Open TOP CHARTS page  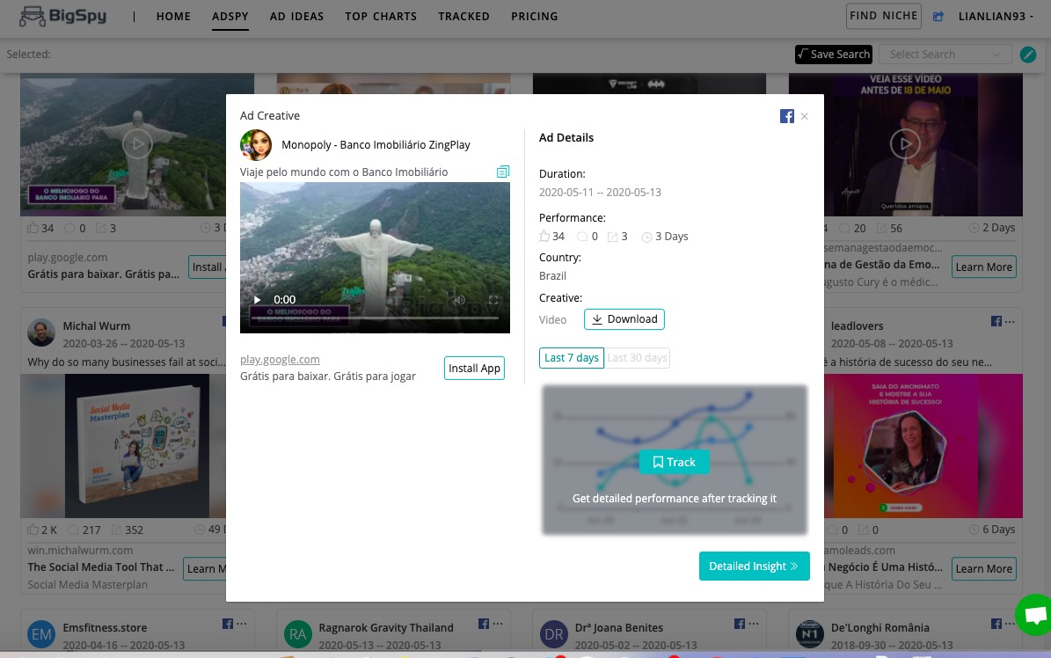point(381,16)
